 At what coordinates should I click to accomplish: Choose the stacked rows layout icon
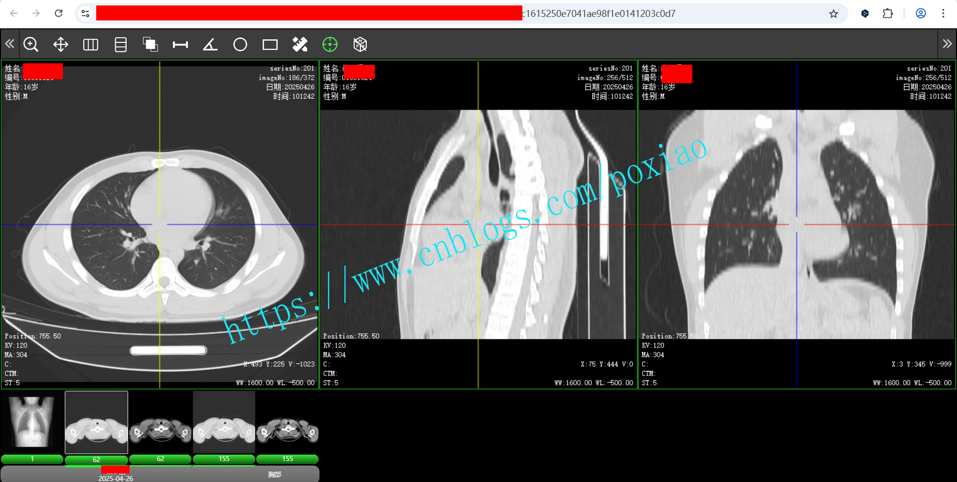[121, 45]
